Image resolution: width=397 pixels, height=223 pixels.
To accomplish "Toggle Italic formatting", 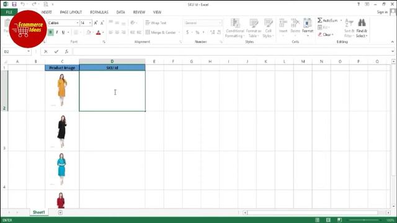I will 57,32.
